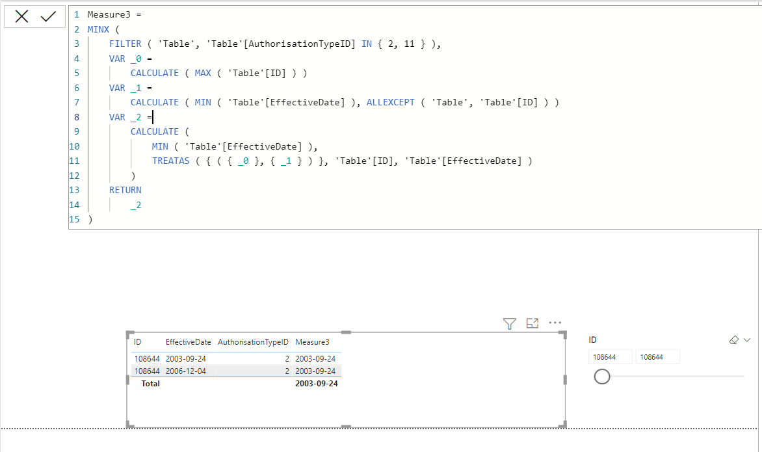
Task: Click the ID slicer end value box
Action: (657, 357)
